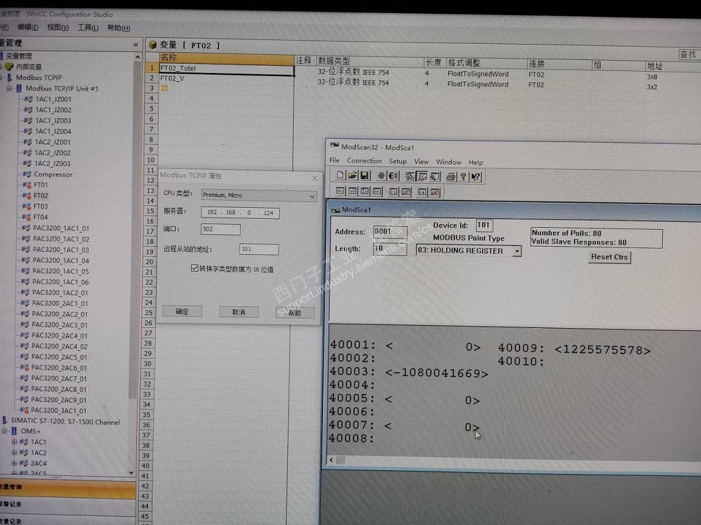Click the 数据类型 column header

click(x=370, y=61)
